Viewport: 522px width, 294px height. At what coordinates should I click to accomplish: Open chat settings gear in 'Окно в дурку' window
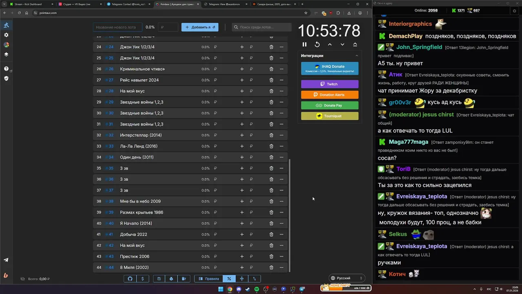tap(514, 11)
